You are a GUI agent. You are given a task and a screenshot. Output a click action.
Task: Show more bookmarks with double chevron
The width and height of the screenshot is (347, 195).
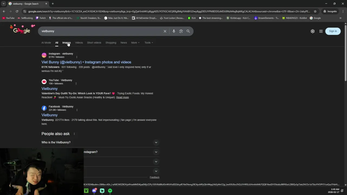pyautogui.click(x=340, y=18)
